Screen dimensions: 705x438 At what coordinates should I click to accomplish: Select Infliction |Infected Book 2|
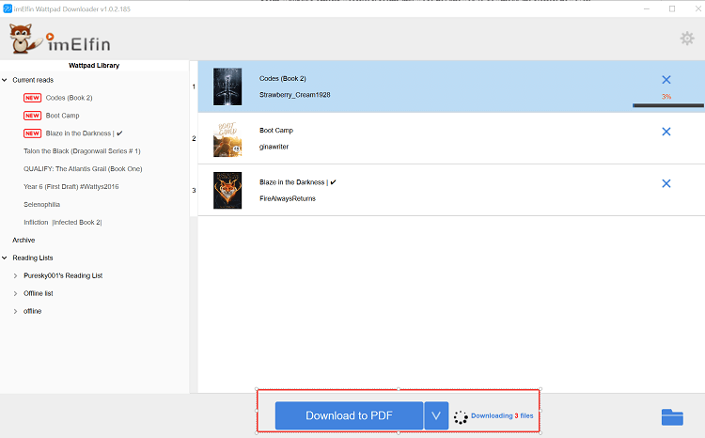[63, 222]
